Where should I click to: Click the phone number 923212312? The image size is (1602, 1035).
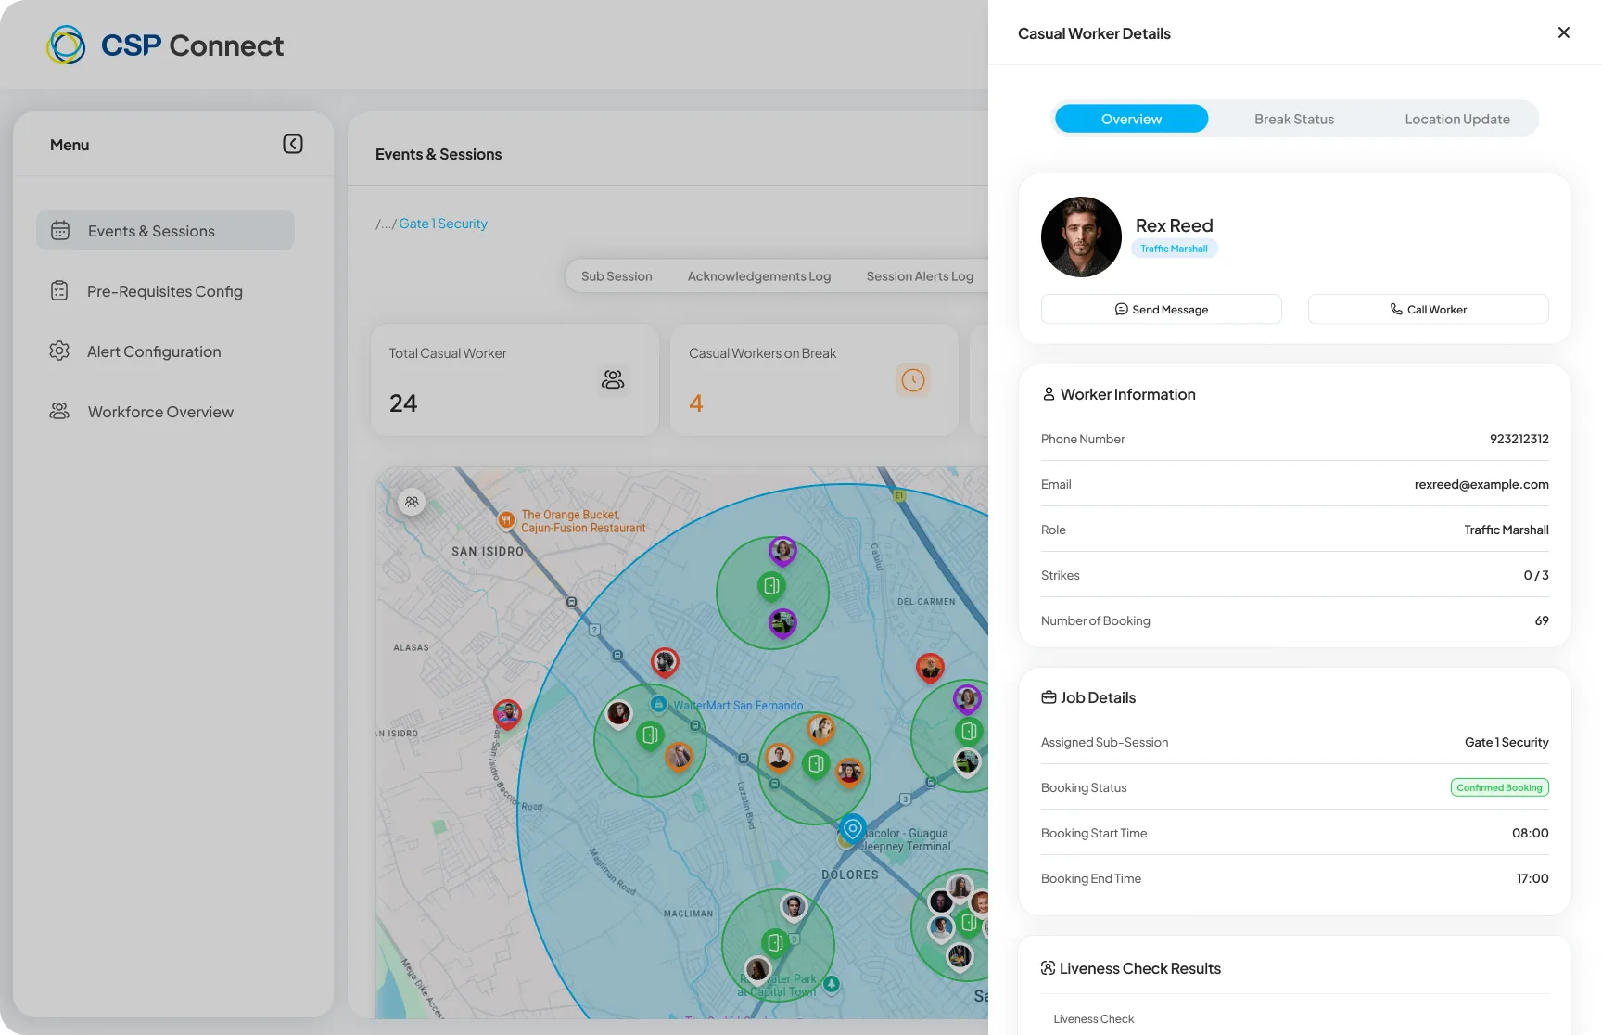1519,439
